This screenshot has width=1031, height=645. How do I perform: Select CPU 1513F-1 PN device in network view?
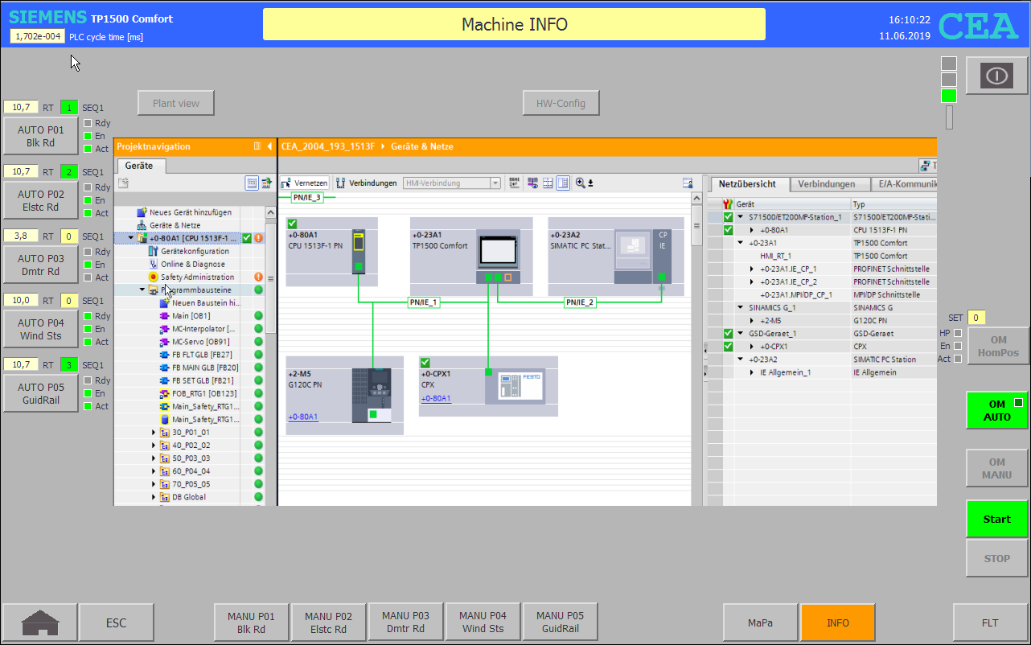point(359,252)
